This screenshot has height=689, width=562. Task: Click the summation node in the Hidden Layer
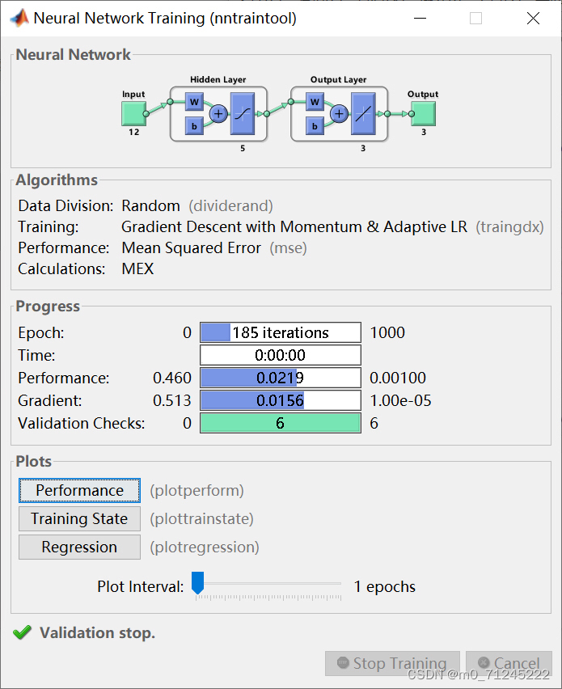click(218, 114)
